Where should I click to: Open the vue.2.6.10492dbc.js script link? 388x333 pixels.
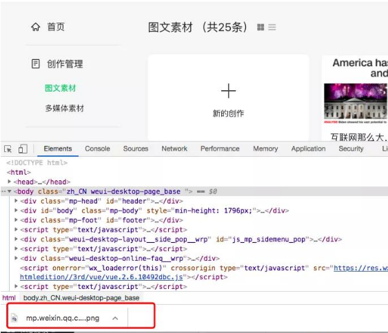(101, 277)
